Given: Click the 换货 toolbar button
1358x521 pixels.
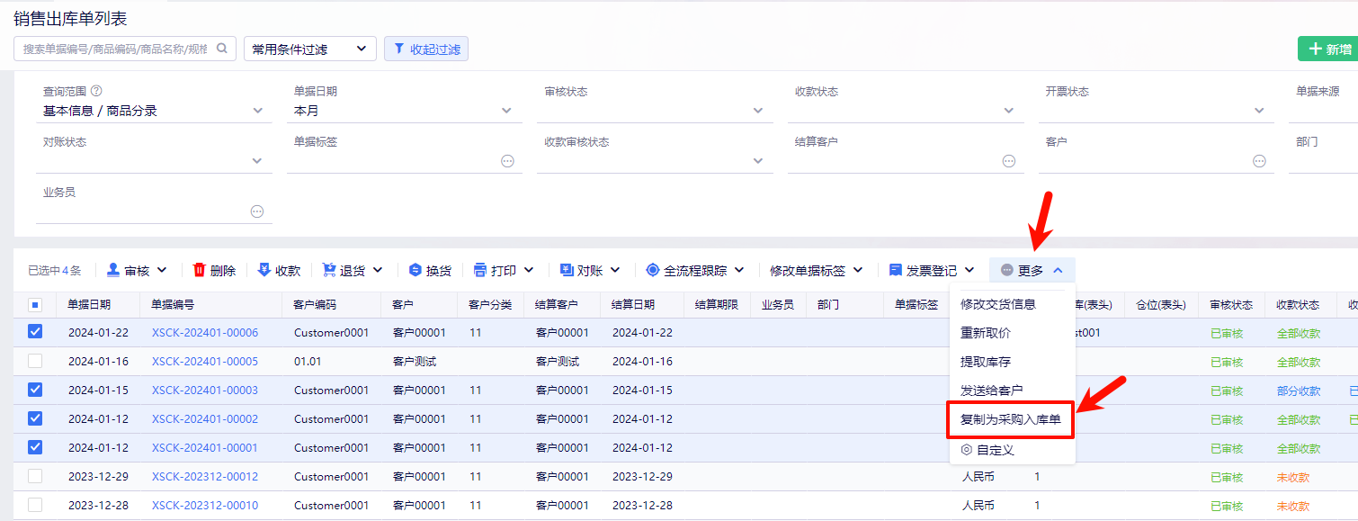Looking at the screenshot, I should coord(430,270).
